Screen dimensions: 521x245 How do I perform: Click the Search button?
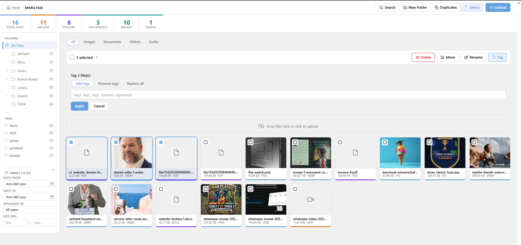pos(387,8)
